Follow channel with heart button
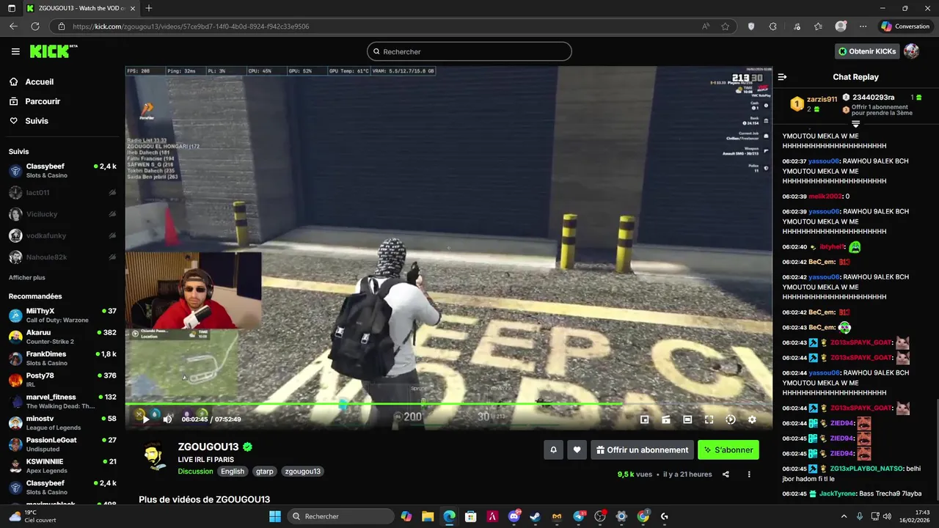 (577, 450)
